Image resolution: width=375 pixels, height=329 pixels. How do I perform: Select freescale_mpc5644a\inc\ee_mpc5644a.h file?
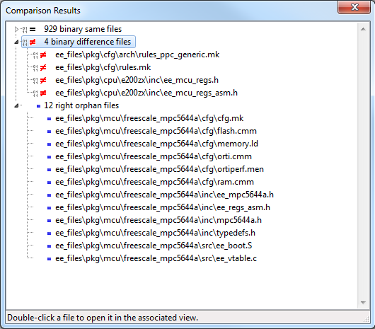pyautogui.click(x=164, y=195)
